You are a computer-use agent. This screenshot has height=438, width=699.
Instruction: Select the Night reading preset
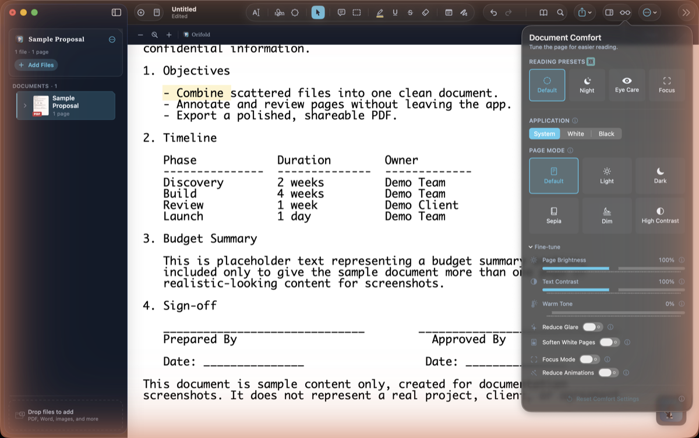coord(587,85)
